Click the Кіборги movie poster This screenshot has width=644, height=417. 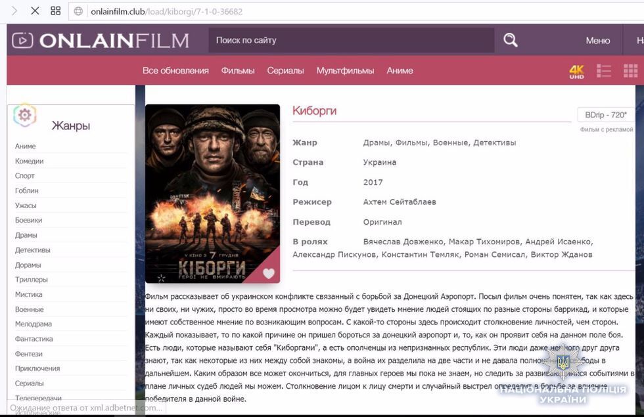pos(212,194)
